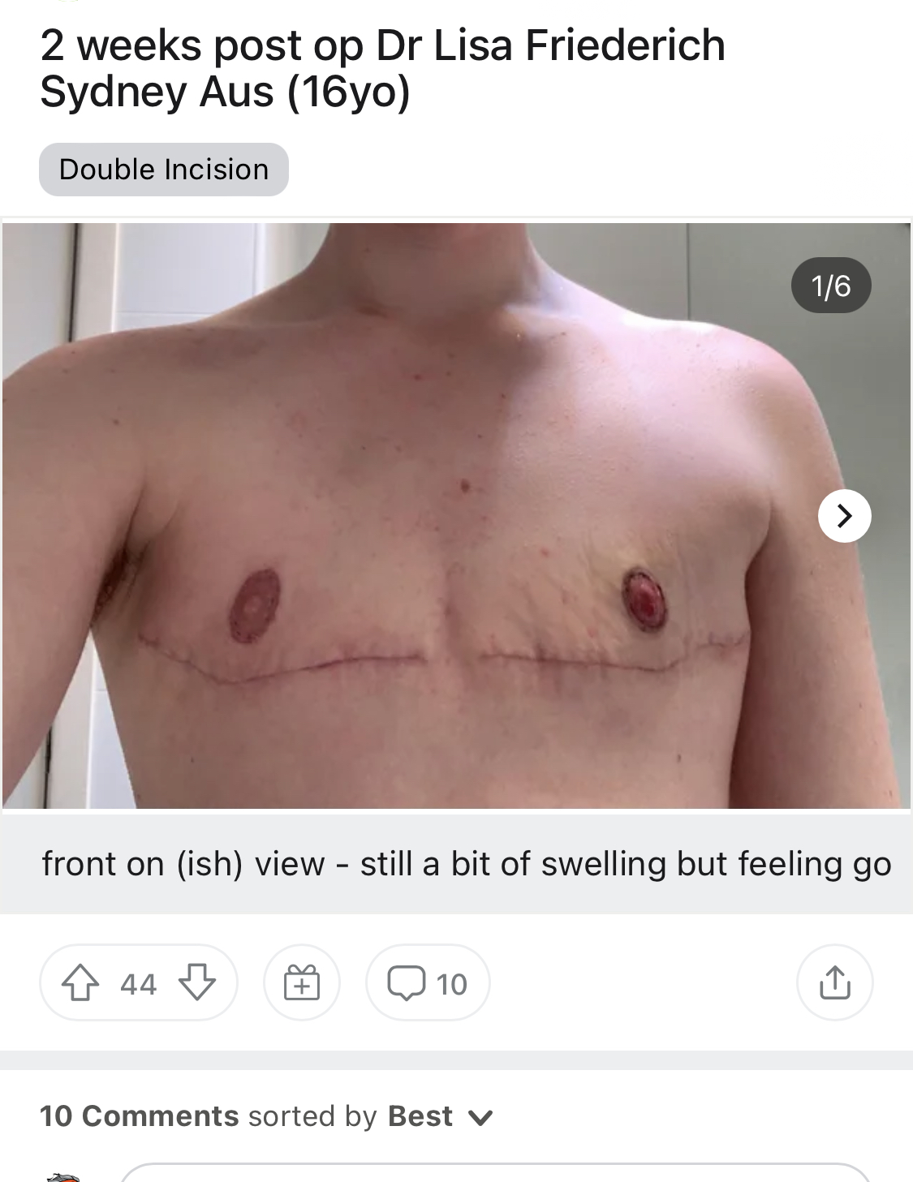913x1182 pixels.
Task: Click the chevron next to Best
Action: point(480,1118)
